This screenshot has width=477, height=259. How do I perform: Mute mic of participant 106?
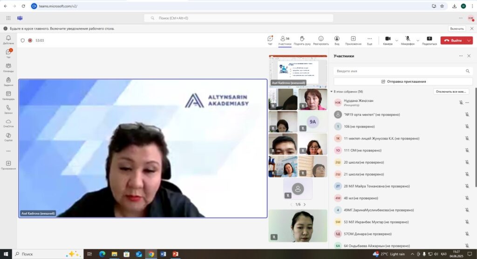pyautogui.click(x=467, y=126)
